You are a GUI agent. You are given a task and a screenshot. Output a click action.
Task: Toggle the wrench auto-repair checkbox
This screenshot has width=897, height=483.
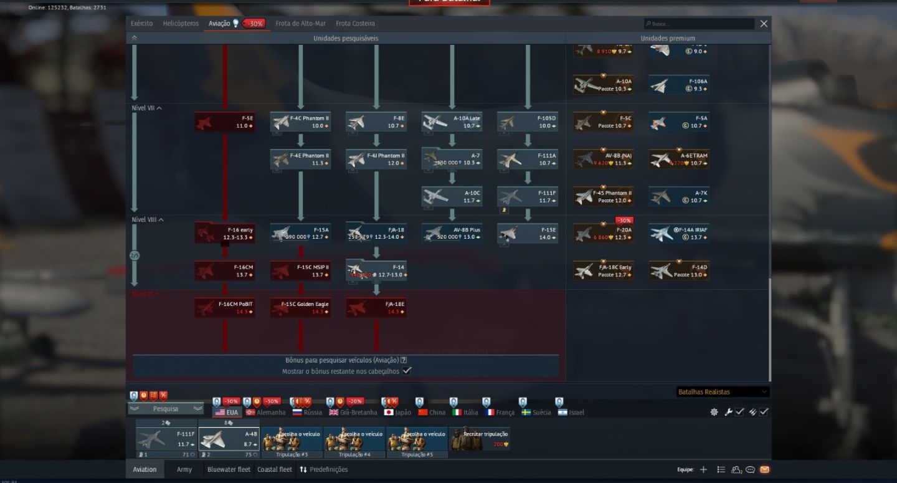pos(739,412)
